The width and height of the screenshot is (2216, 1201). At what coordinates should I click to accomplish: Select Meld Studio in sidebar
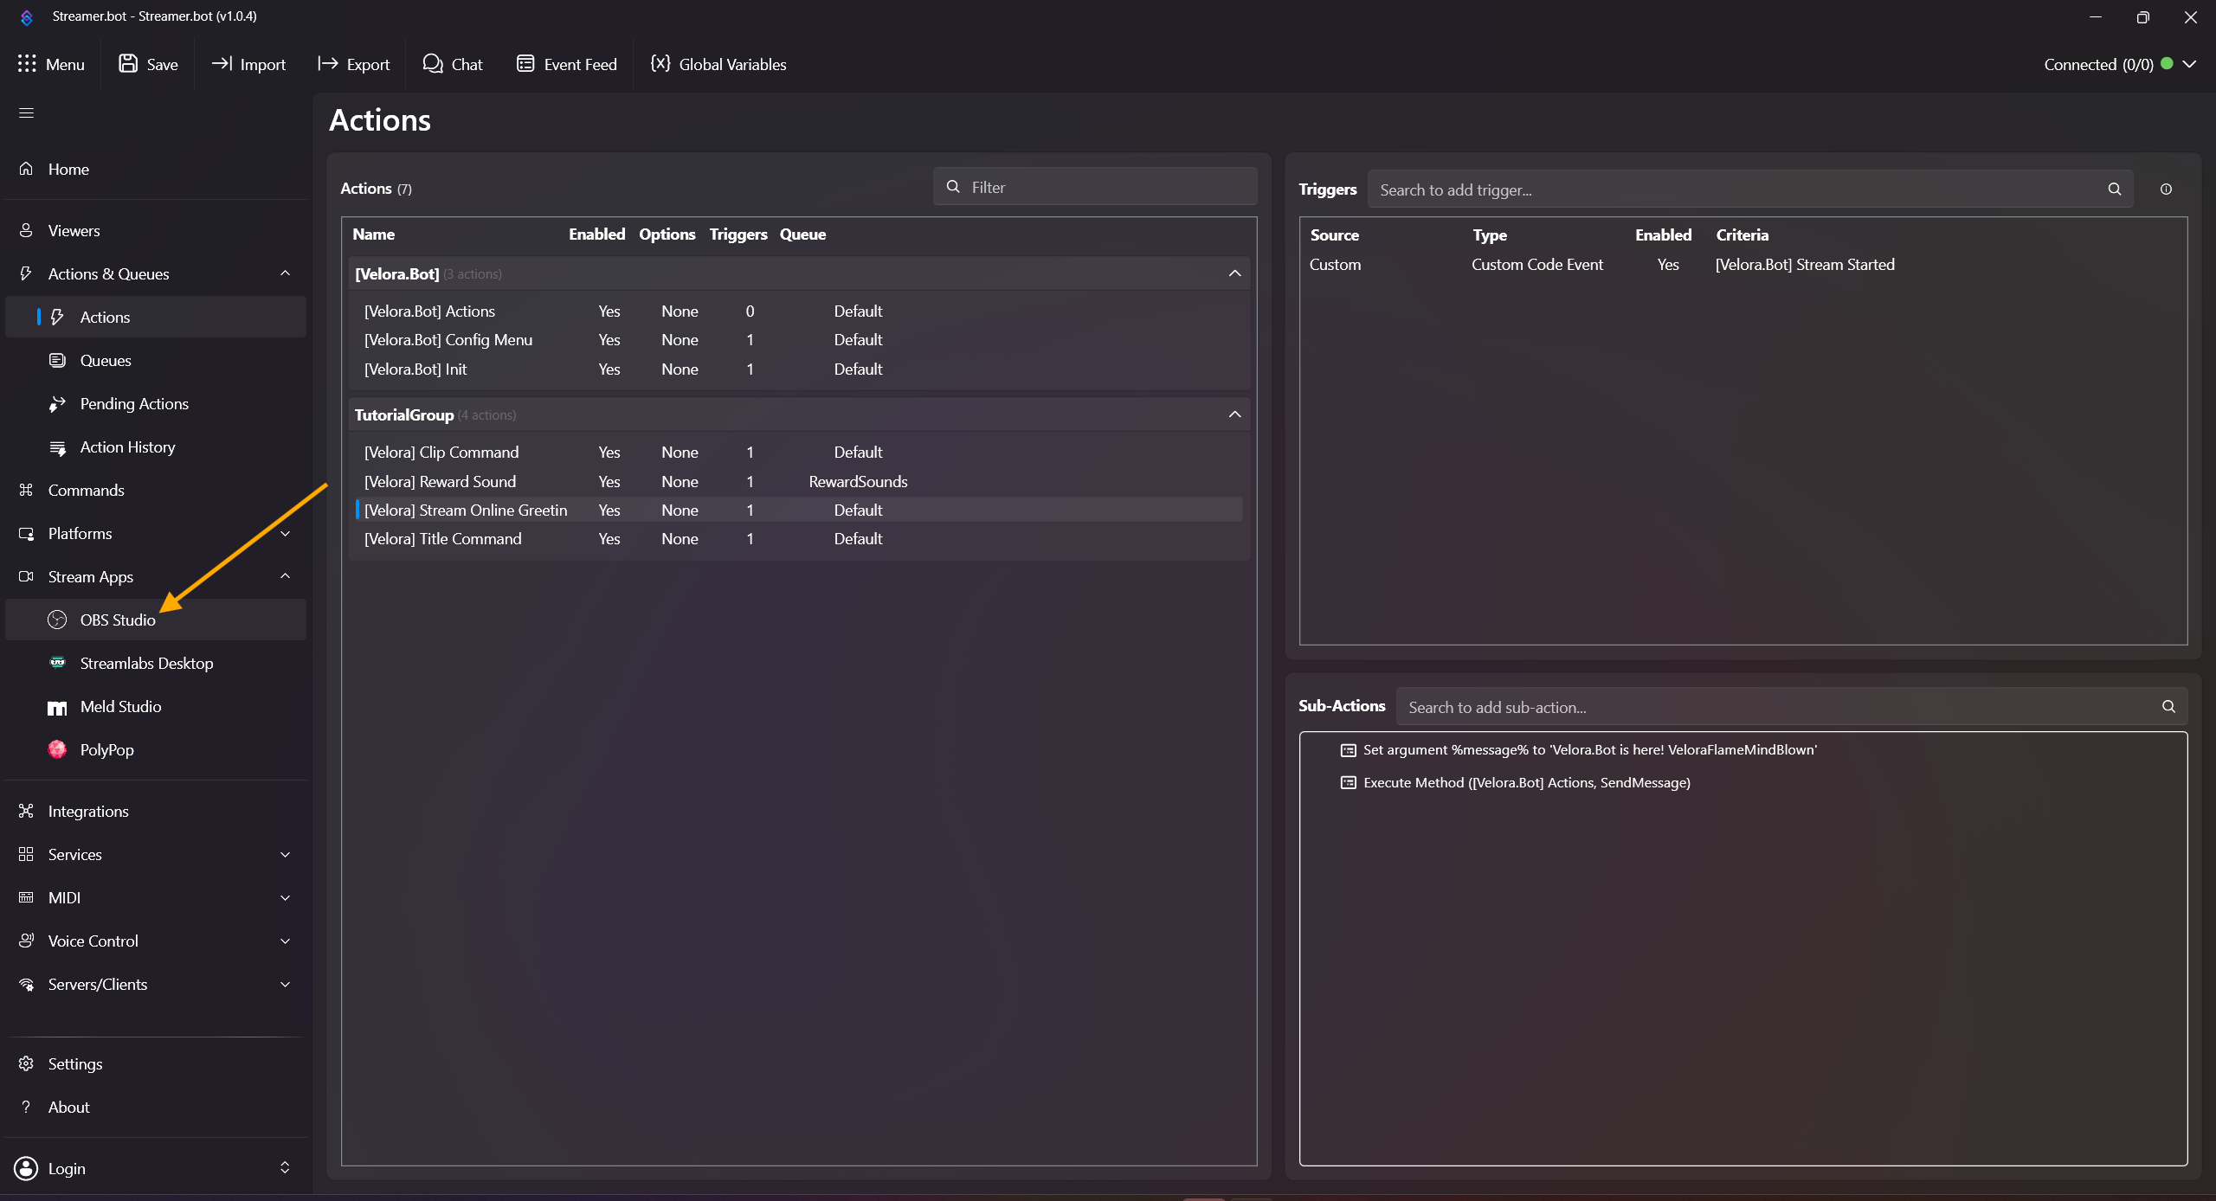(x=120, y=706)
